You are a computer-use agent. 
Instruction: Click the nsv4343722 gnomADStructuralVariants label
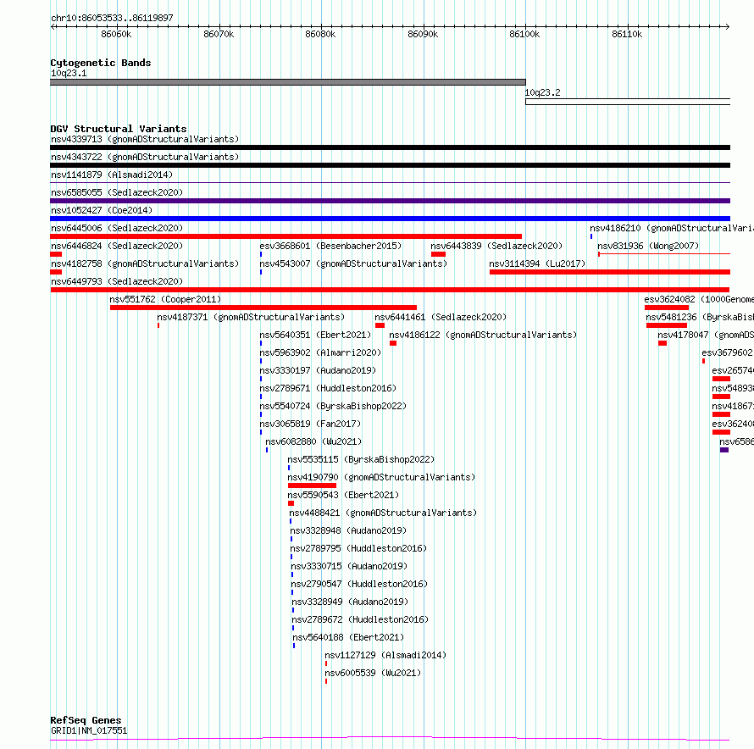(x=145, y=157)
